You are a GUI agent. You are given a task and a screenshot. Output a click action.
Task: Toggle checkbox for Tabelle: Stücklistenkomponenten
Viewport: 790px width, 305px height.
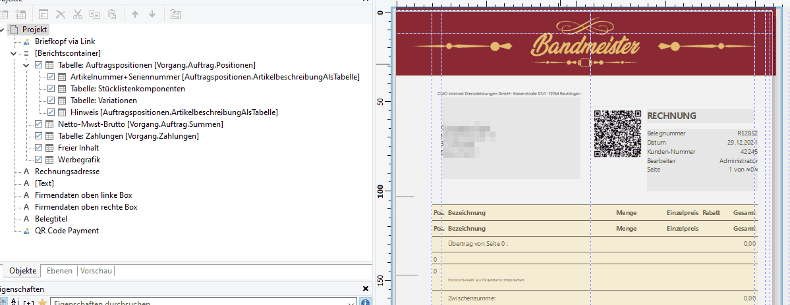pos(51,89)
